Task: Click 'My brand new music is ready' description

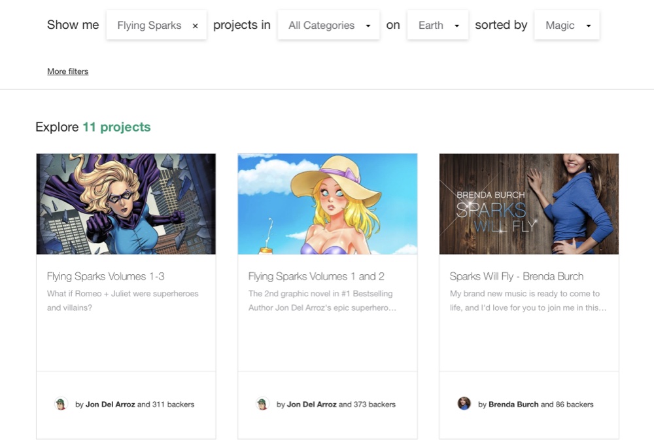Action: [528, 300]
